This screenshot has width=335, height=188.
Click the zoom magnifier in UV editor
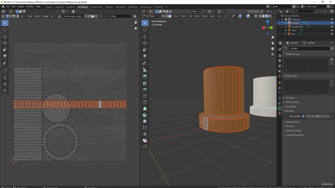[x=136, y=23]
